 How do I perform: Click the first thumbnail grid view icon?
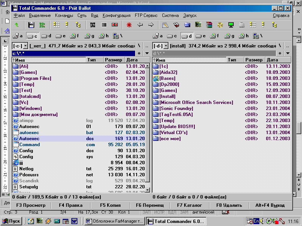click(x=56, y=24)
